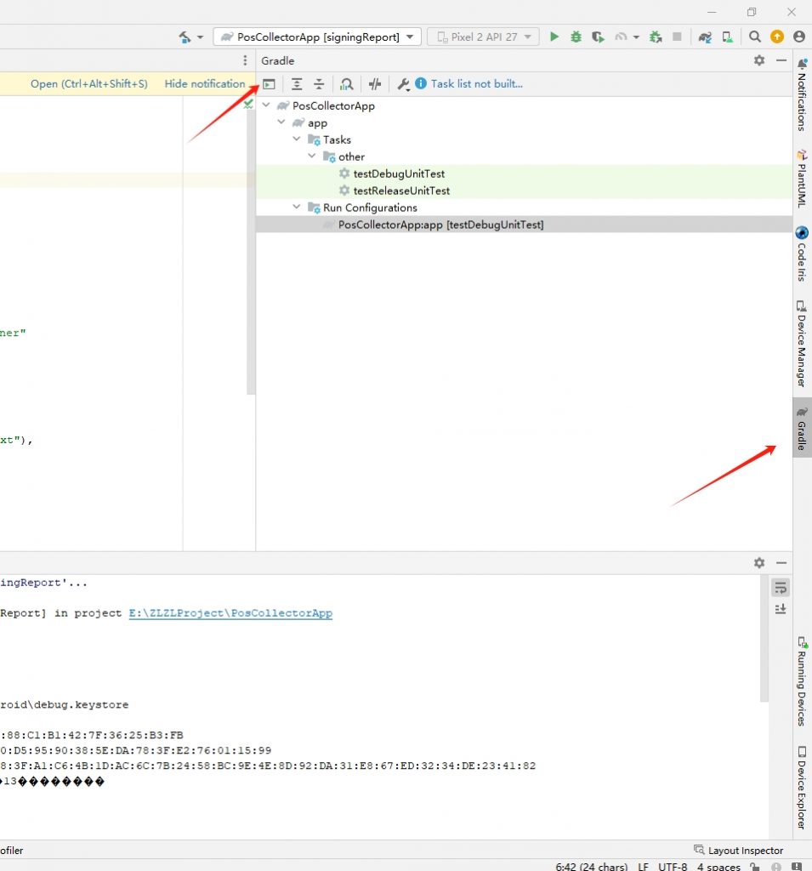Click the Run console vertical scrollbar
812x871 pixels.
764,639
